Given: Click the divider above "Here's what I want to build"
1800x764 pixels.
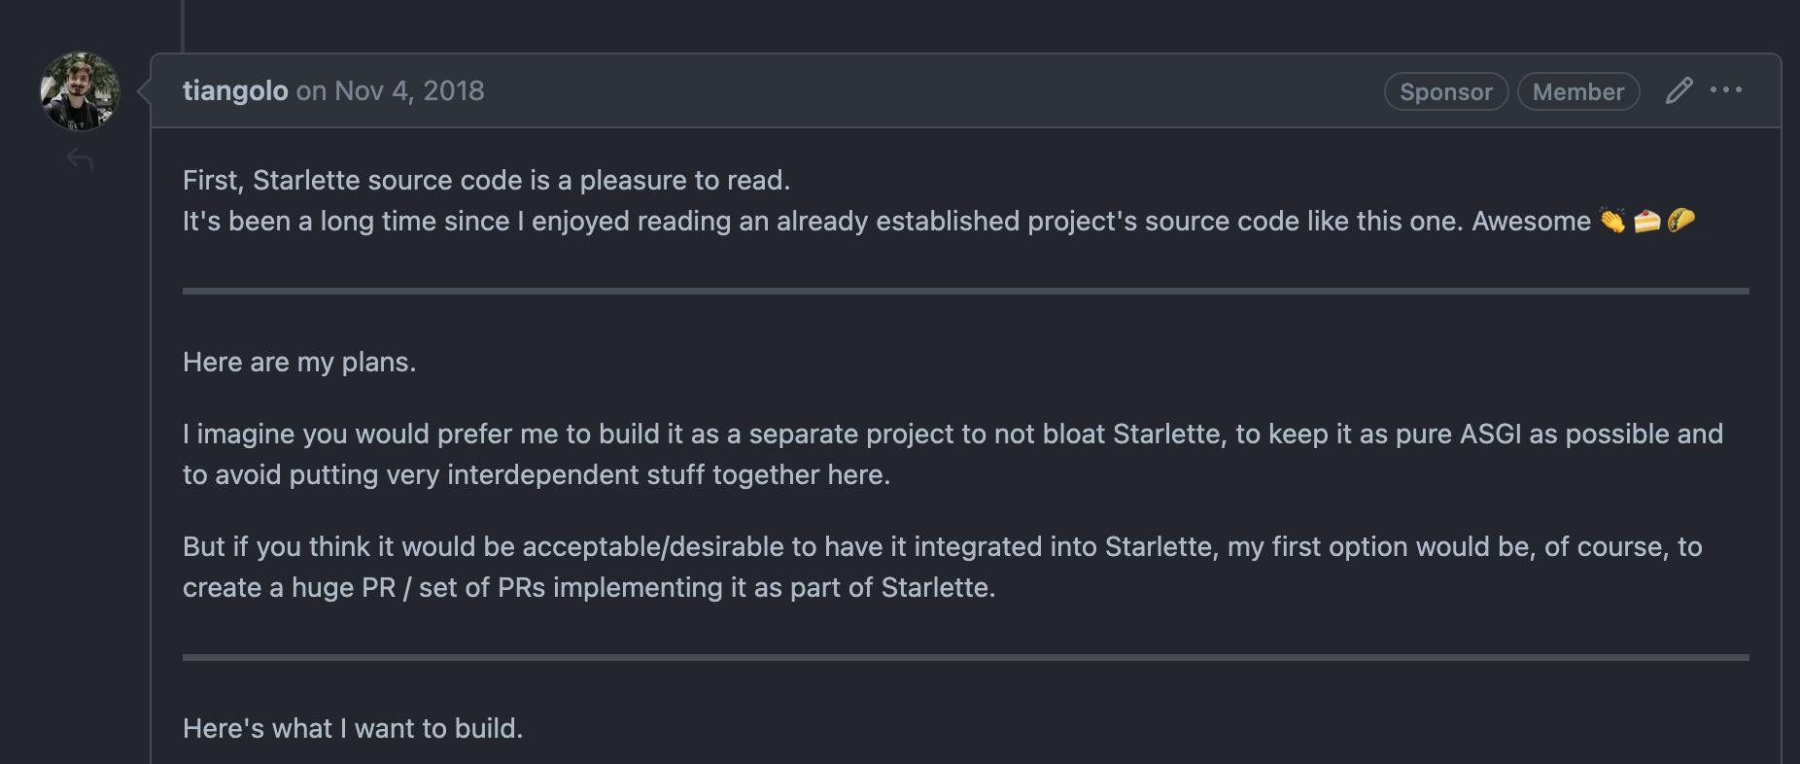Looking at the screenshot, I should click(x=965, y=657).
